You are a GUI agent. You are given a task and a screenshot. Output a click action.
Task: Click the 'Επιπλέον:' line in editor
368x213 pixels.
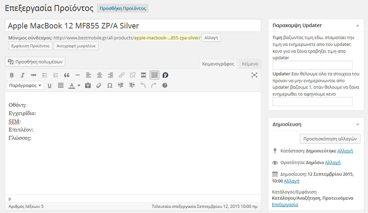(21, 130)
